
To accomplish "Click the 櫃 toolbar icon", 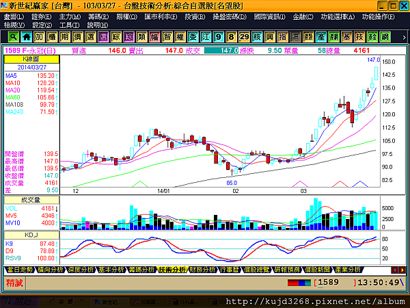I will 52,37.
